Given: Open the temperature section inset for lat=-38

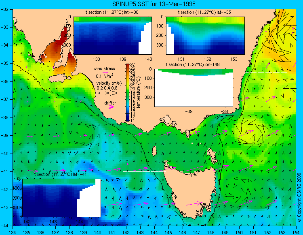Looking at the screenshot, I should (x=113, y=36).
